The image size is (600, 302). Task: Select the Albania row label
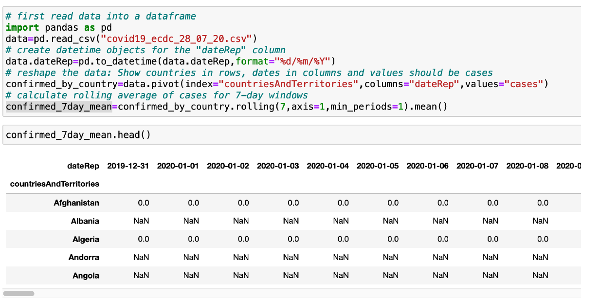[x=86, y=221]
